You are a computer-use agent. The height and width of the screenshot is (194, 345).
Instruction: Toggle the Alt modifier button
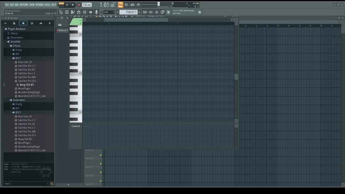(157, 12)
